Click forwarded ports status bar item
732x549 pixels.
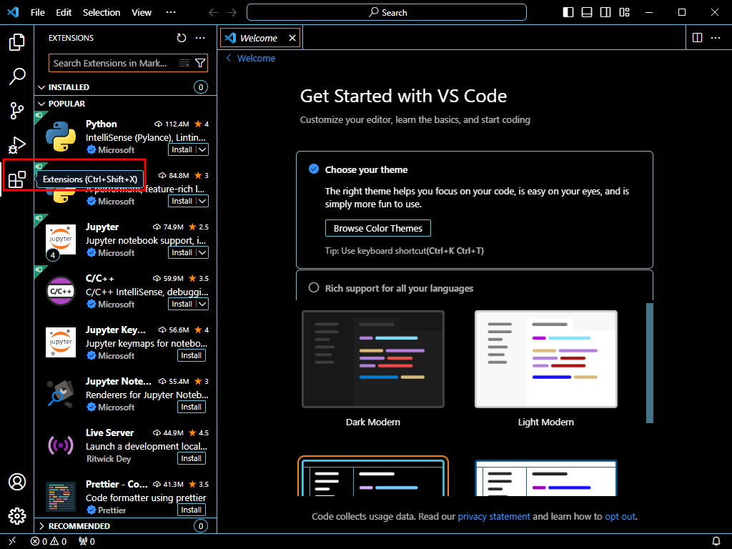(x=86, y=541)
